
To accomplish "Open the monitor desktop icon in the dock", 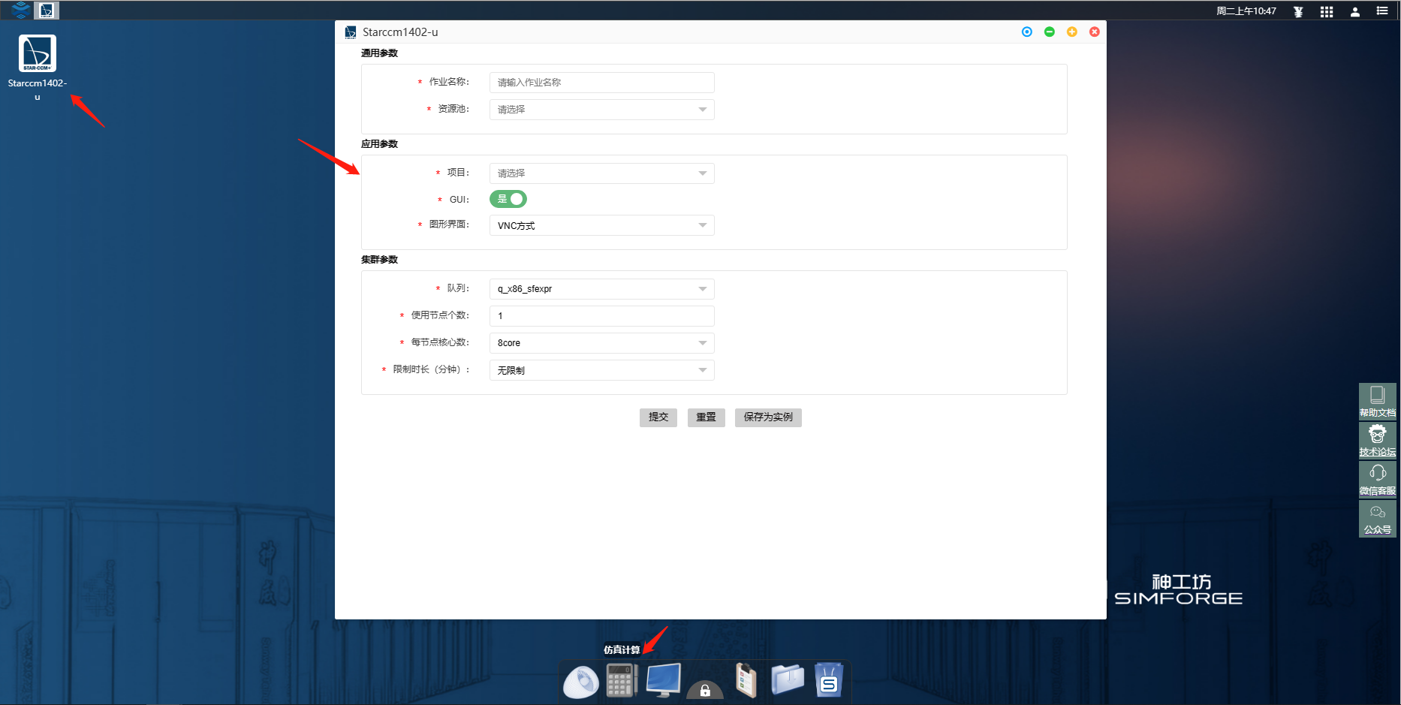I will (x=664, y=680).
